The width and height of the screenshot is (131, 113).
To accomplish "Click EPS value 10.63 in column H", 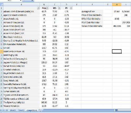I will [117, 19].
